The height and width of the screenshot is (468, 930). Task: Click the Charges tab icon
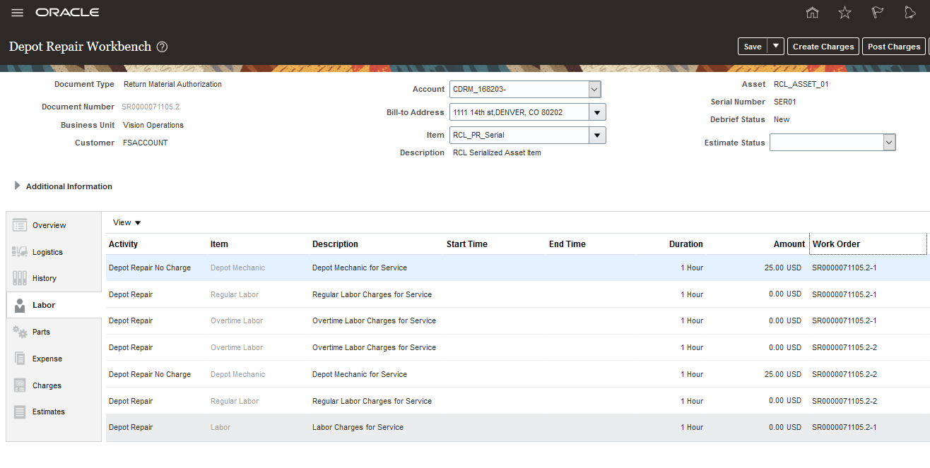click(20, 385)
